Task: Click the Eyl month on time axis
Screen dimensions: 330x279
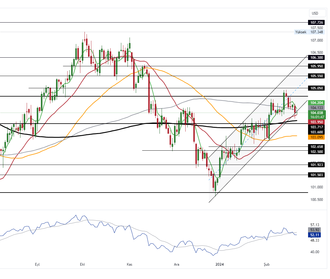Action: 37,264
